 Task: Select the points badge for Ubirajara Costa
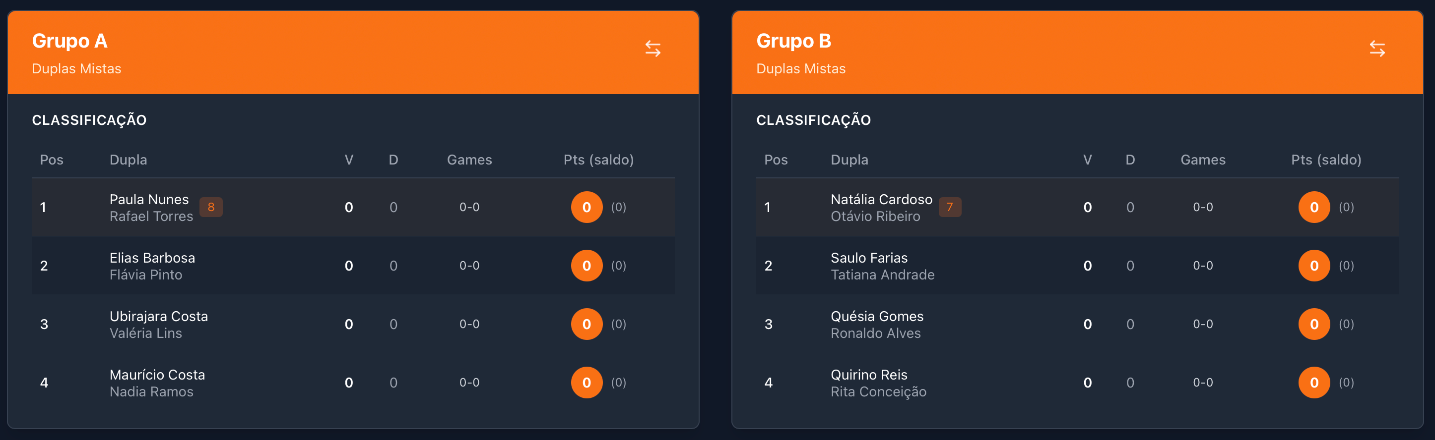(x=587, y=324)
